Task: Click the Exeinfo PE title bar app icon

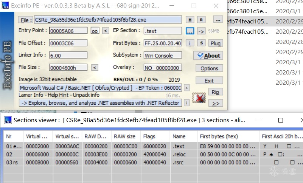Action: click(x=5, y=5)
